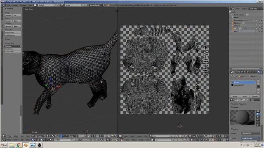Select the Lamp object in outliner
The image size is (264, 148).
pyautogui.click(x=236, y=25)
